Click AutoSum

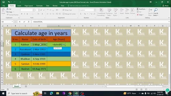[x=141, y=9]
